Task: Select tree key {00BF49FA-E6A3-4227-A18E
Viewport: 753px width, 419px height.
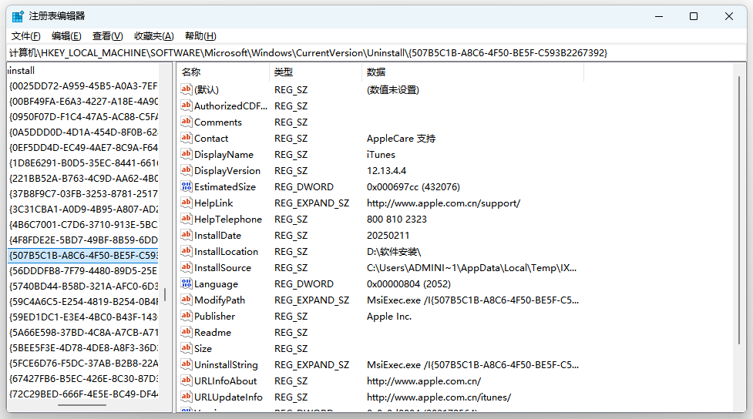Action: [83, 101]
